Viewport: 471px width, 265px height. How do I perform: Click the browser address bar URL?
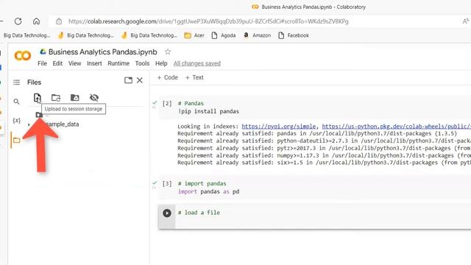208,21
